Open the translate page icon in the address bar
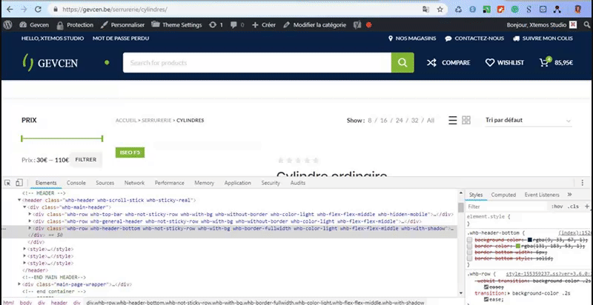The image size is (593, 305). coord(425,10)
